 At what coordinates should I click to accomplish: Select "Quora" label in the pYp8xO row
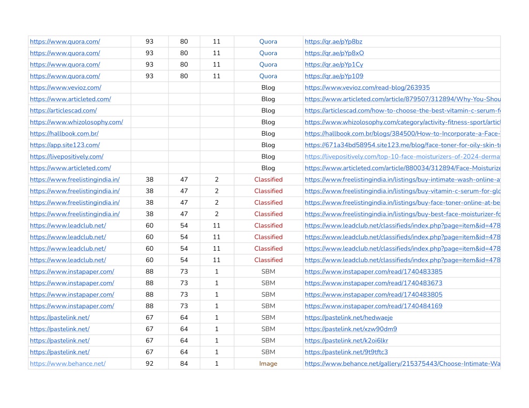click(x=268, y=53)
